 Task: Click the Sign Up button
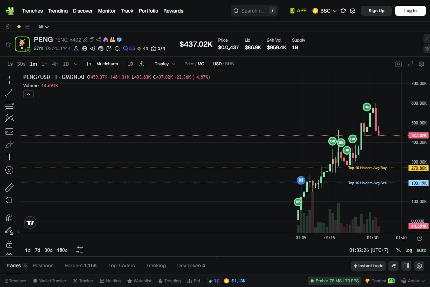pyautogui.click(x=376, y=11)
